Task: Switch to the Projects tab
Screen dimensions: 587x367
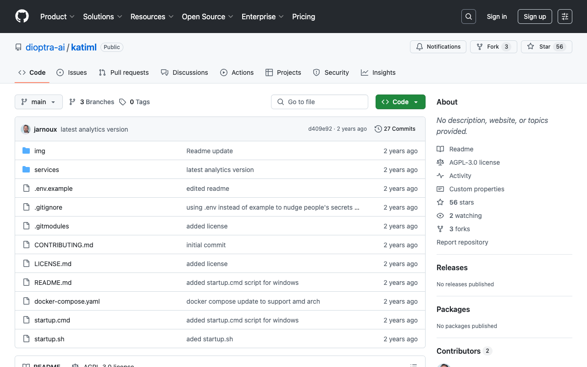Action: [x=283, y=72]
